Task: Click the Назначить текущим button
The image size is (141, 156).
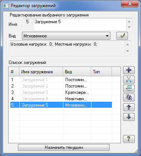Action: (x=64, y=147)
